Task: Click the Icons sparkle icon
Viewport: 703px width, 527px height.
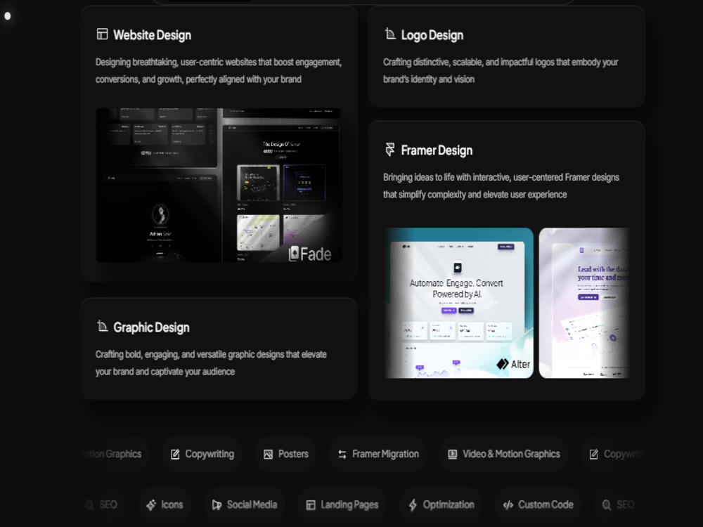Action: 151,505
